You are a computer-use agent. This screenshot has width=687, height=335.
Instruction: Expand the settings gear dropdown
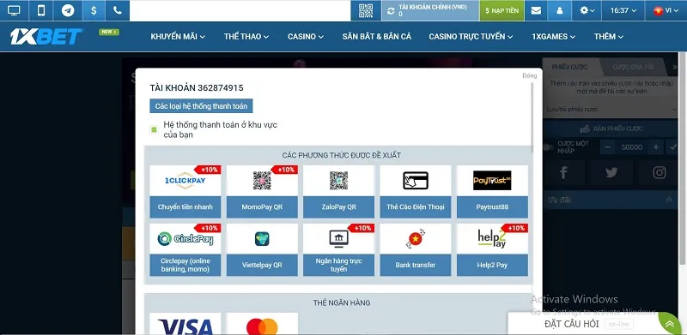587,10
